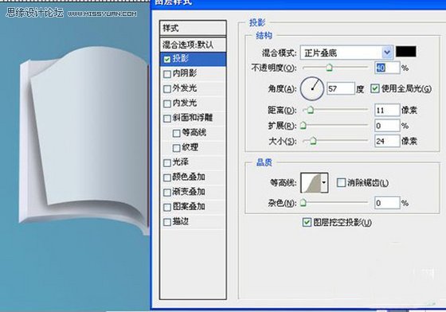Image resolution: width=446 pixels, height=312 pixels.
Task: Toggle 消除锯齿 anti-alias checkbox
Action: point(341,182)
